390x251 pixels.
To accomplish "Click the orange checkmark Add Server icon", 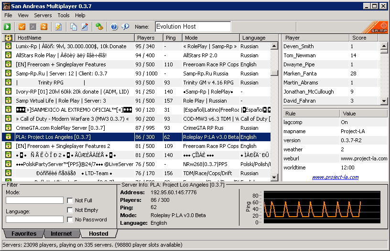I will pos(22,27).
